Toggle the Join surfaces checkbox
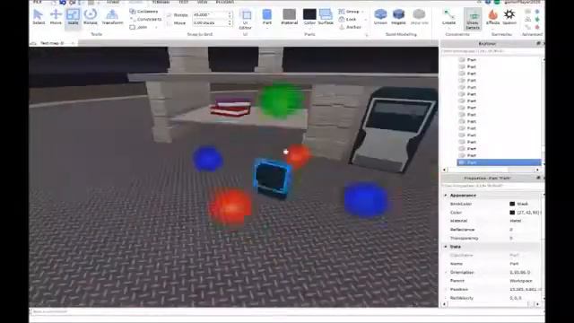 pos(133,27)
